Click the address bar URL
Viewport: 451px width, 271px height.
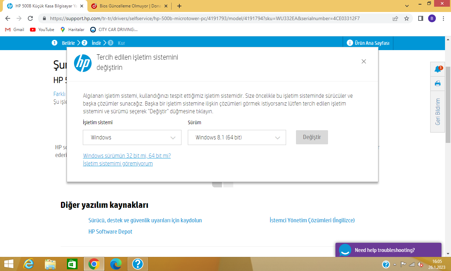pyautogui.click(x=205, y=18)
